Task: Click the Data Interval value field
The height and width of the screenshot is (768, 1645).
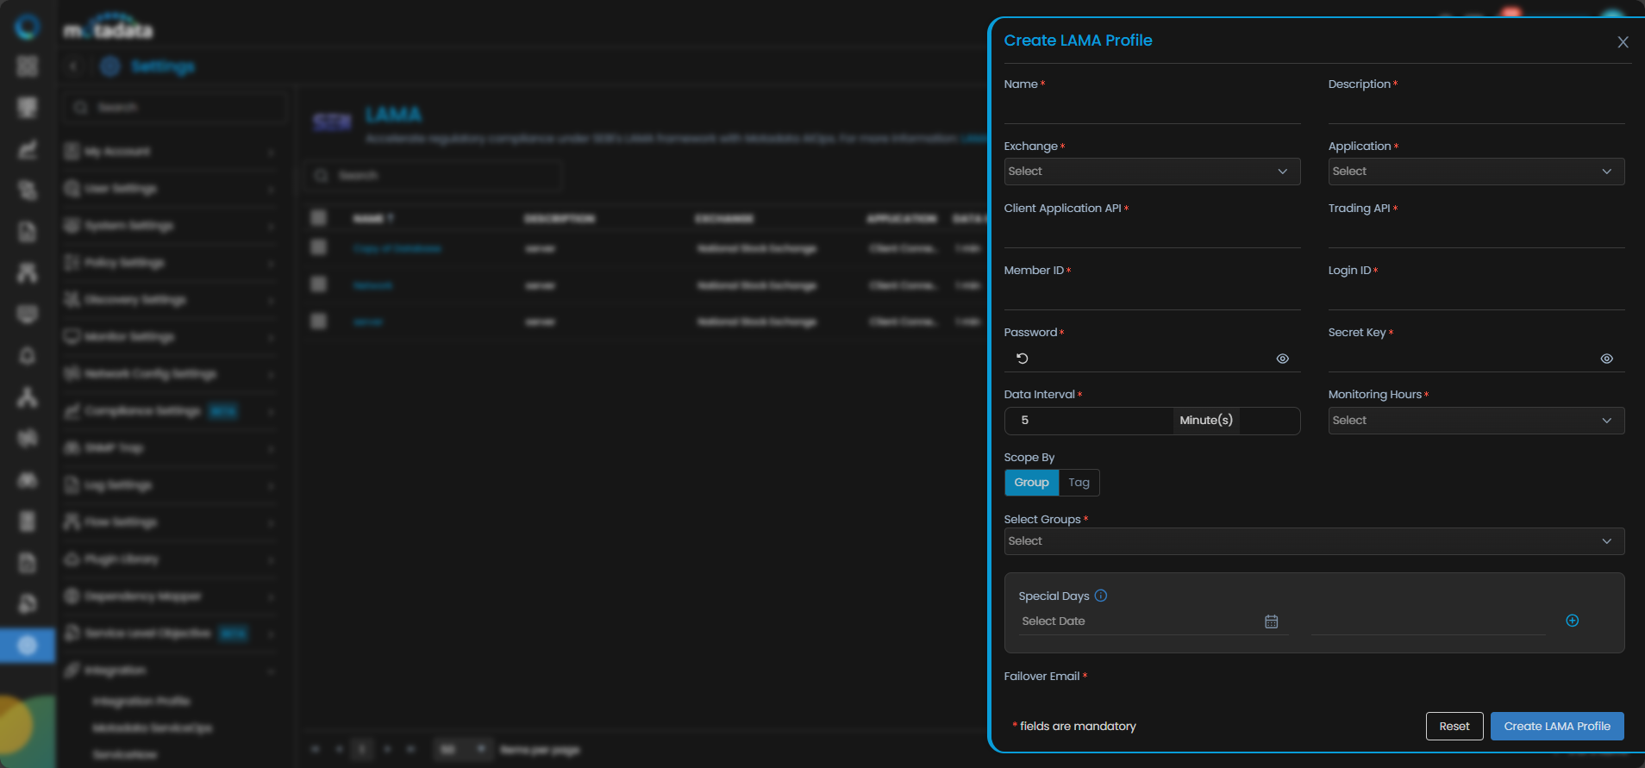Action: click(1088, 421)
